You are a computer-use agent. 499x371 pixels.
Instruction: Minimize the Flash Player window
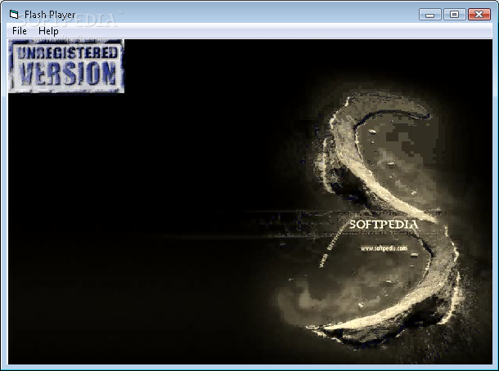[430, 15]
